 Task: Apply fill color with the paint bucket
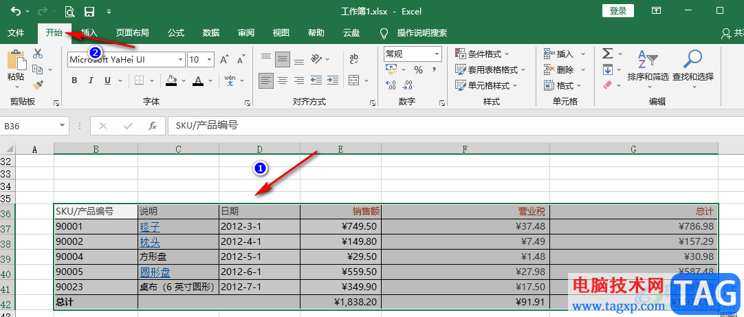pyautogui.click(x=171, y=80)
